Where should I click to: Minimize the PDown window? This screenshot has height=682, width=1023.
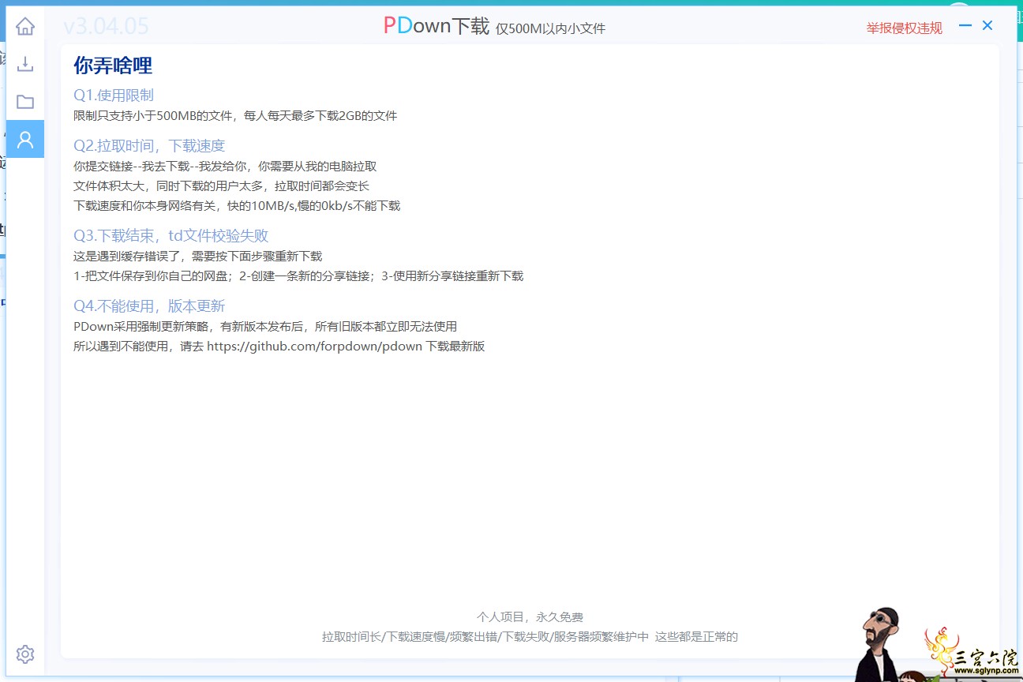(965, 25)
